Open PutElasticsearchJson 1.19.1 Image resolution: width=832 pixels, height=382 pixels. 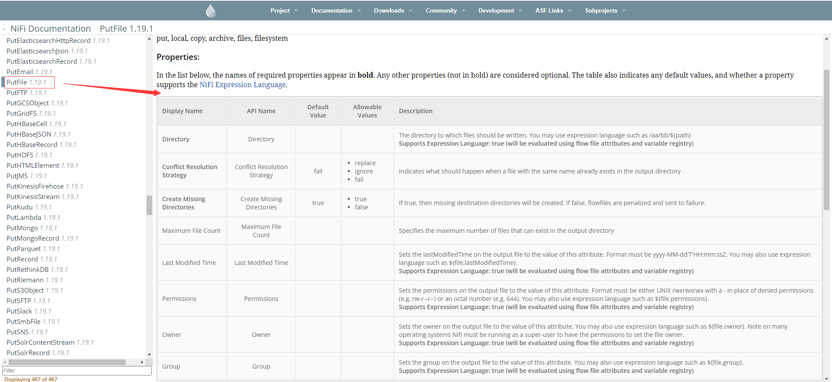click(x=47, y=51)
